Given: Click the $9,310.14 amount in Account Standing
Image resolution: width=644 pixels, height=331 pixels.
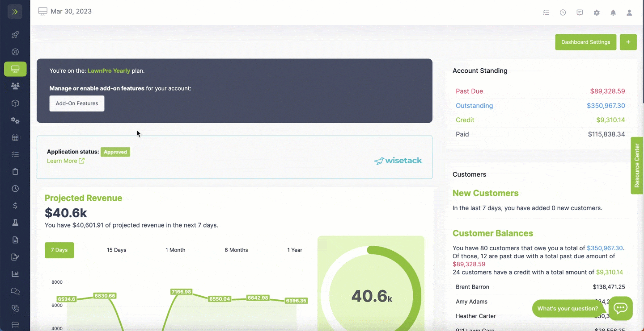Looking at the screenshot, I should [x=610, y=120].
